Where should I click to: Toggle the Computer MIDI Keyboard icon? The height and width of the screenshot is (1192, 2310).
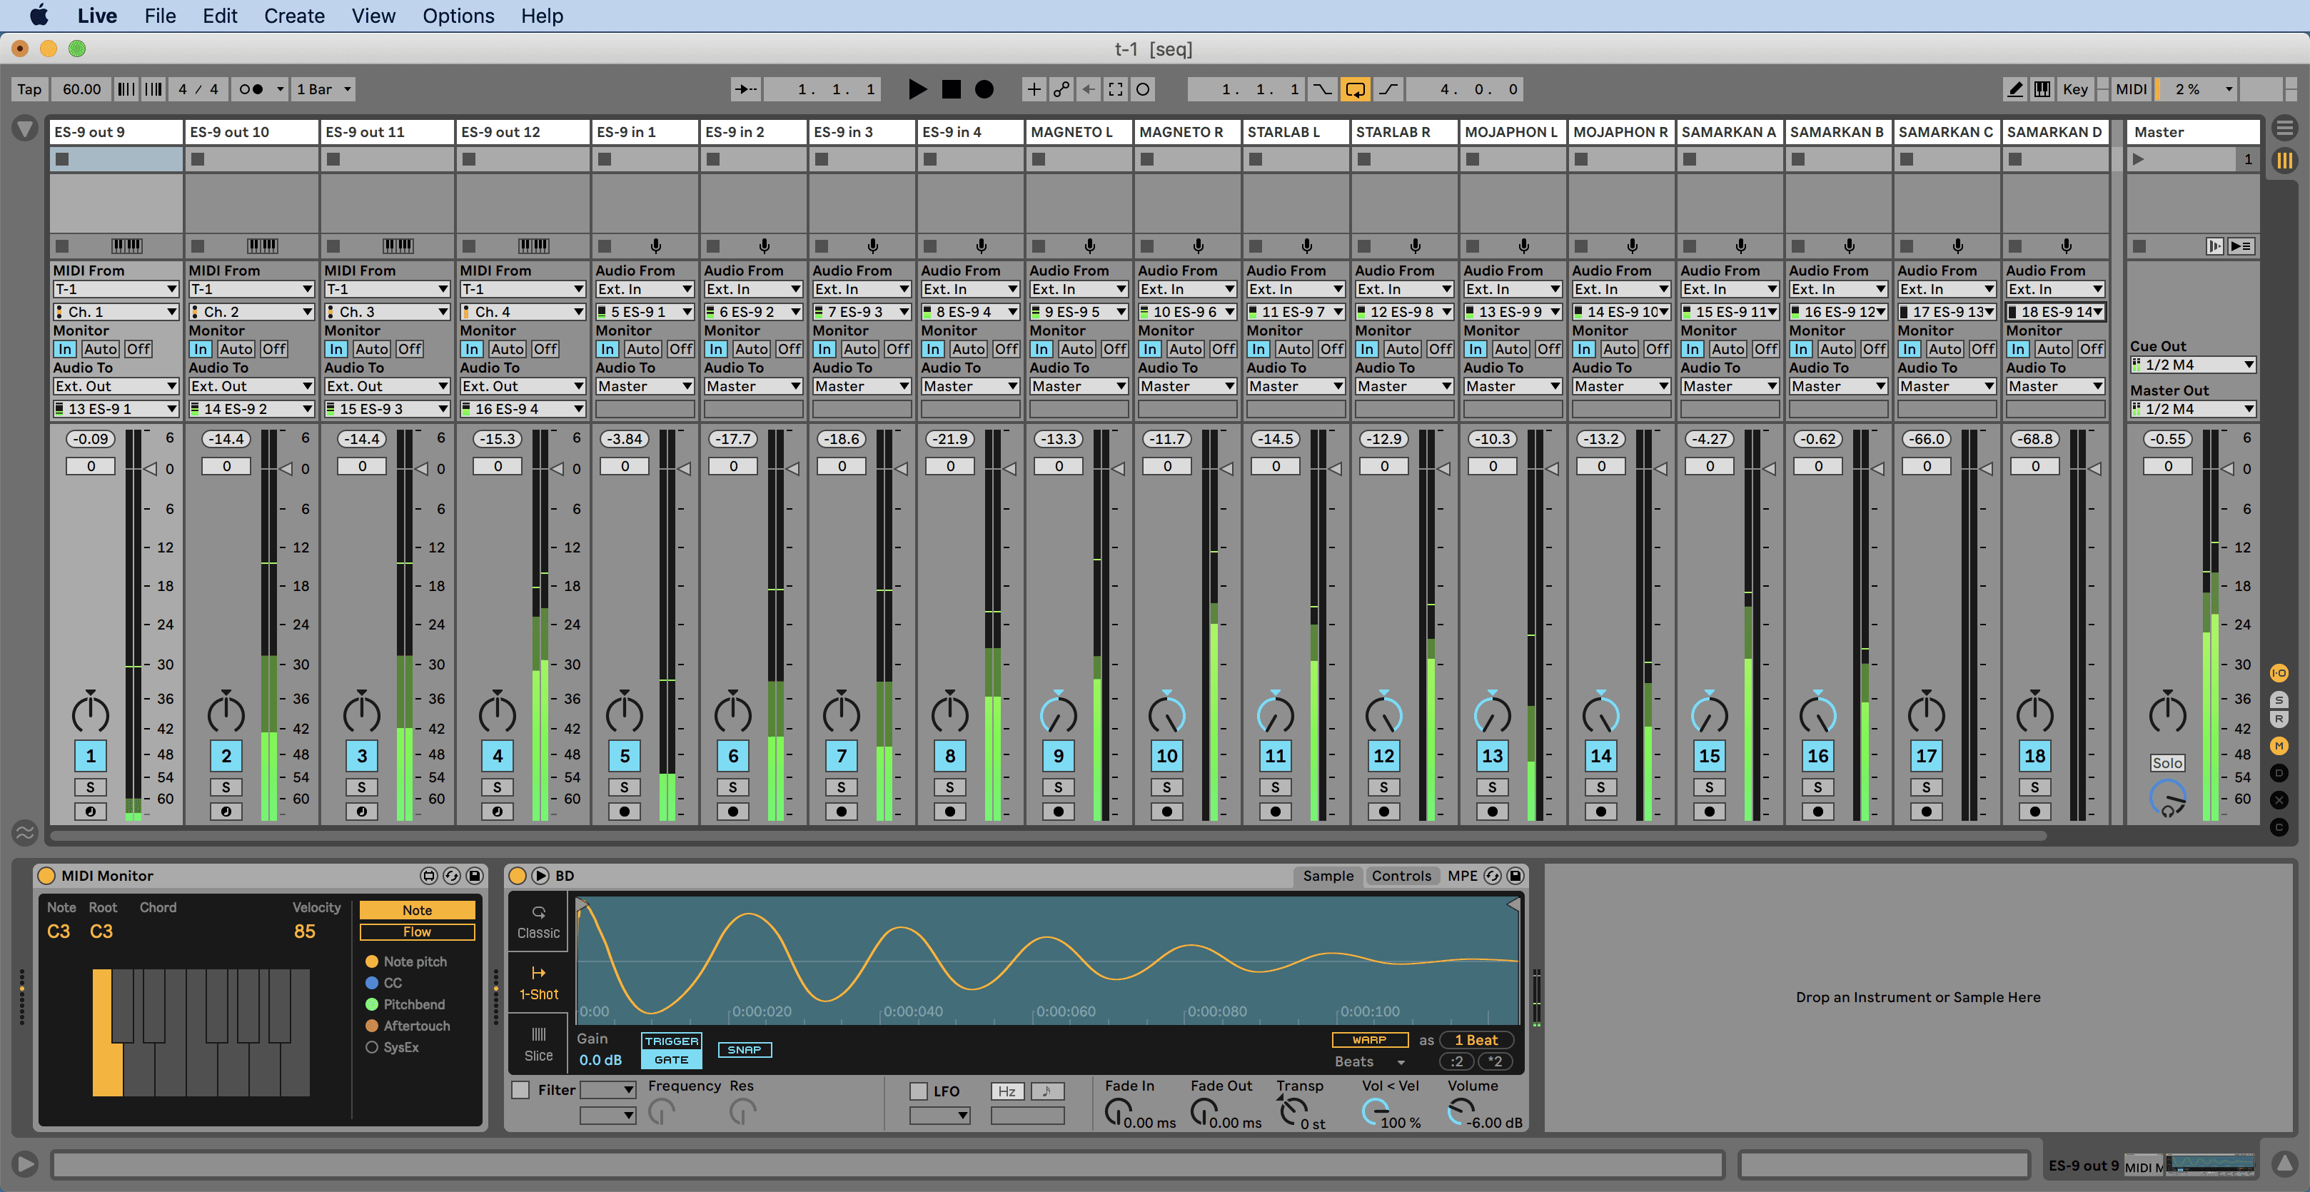click(x=2042, y=89)
